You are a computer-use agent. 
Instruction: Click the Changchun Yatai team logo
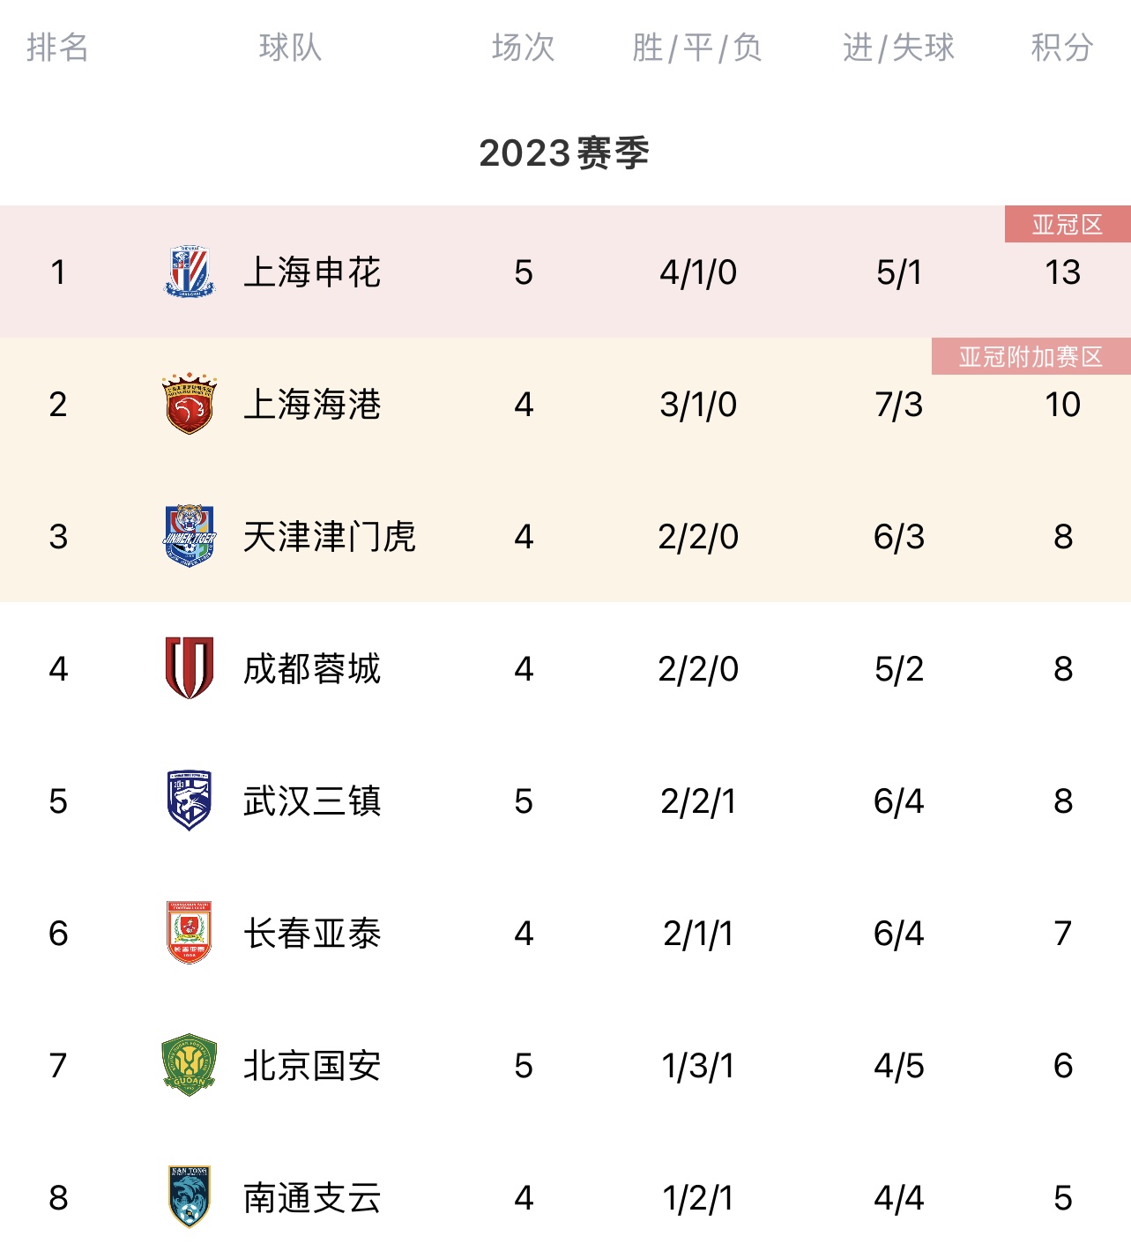point(190,933)
